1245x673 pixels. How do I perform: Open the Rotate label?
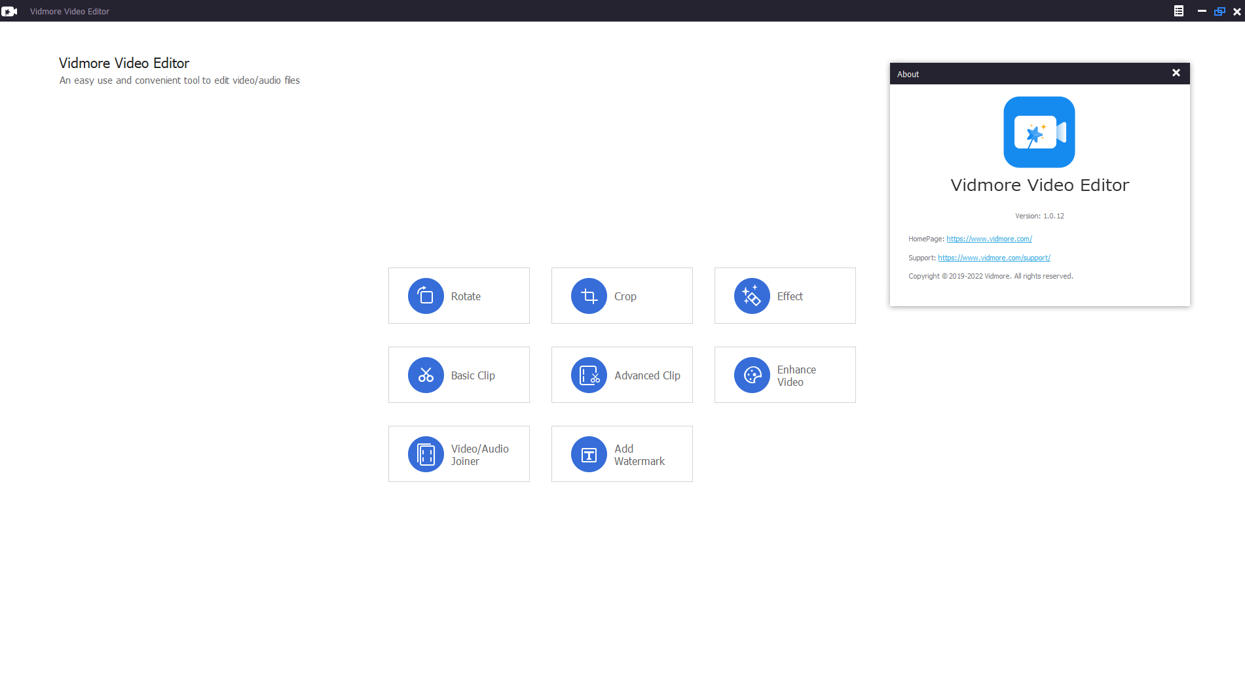466,296
